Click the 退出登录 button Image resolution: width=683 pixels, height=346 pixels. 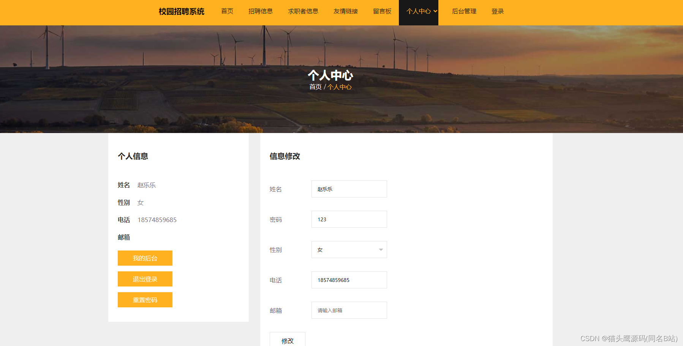tap(145, 279)
